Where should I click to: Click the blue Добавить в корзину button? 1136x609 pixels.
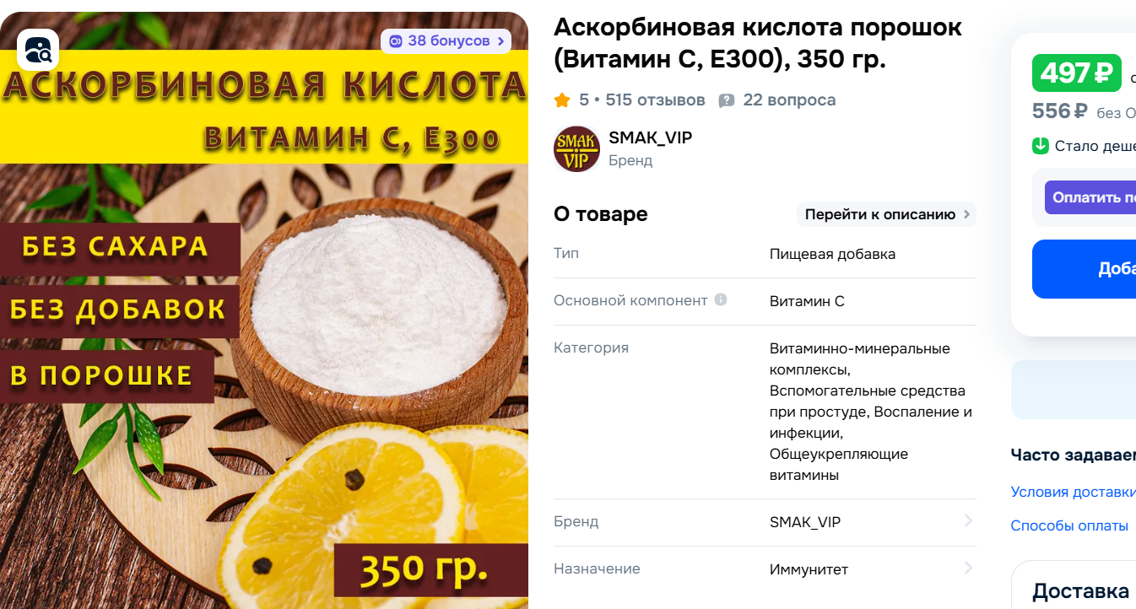[1084, 269]
